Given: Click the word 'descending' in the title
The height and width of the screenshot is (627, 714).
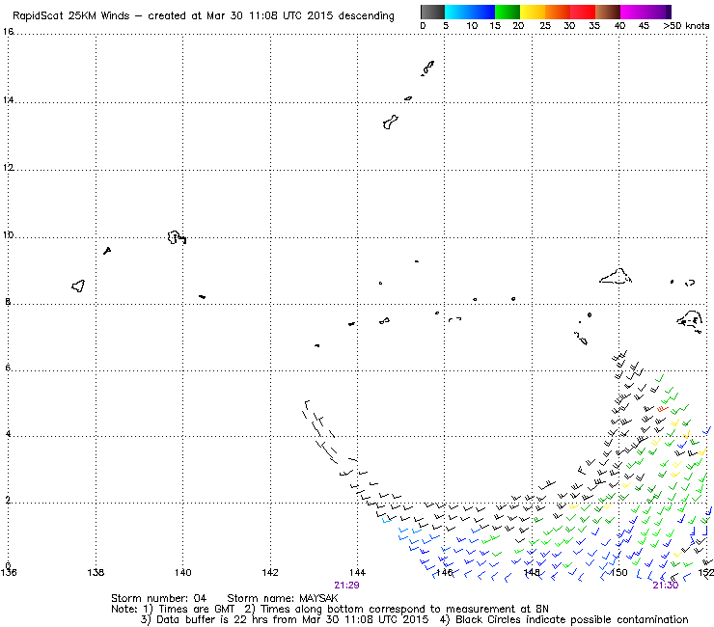Looking at the screenshot, I should (366, 16).
